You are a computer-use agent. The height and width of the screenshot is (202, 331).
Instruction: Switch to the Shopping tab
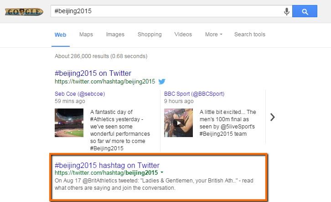(150, 34)
